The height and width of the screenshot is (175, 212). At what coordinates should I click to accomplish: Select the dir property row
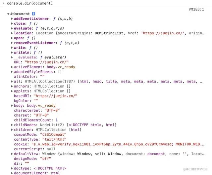pyautogui.click(x=22, y=163)
